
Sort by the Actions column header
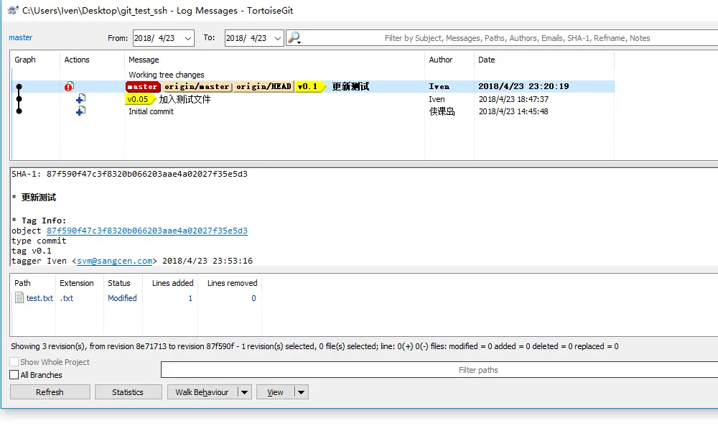[77, 60]
